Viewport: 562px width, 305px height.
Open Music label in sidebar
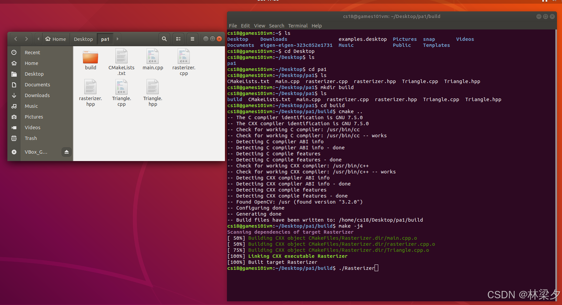click(x=31, y=106)
